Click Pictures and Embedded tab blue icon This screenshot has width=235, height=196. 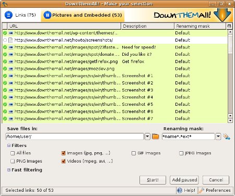(48, 15)
